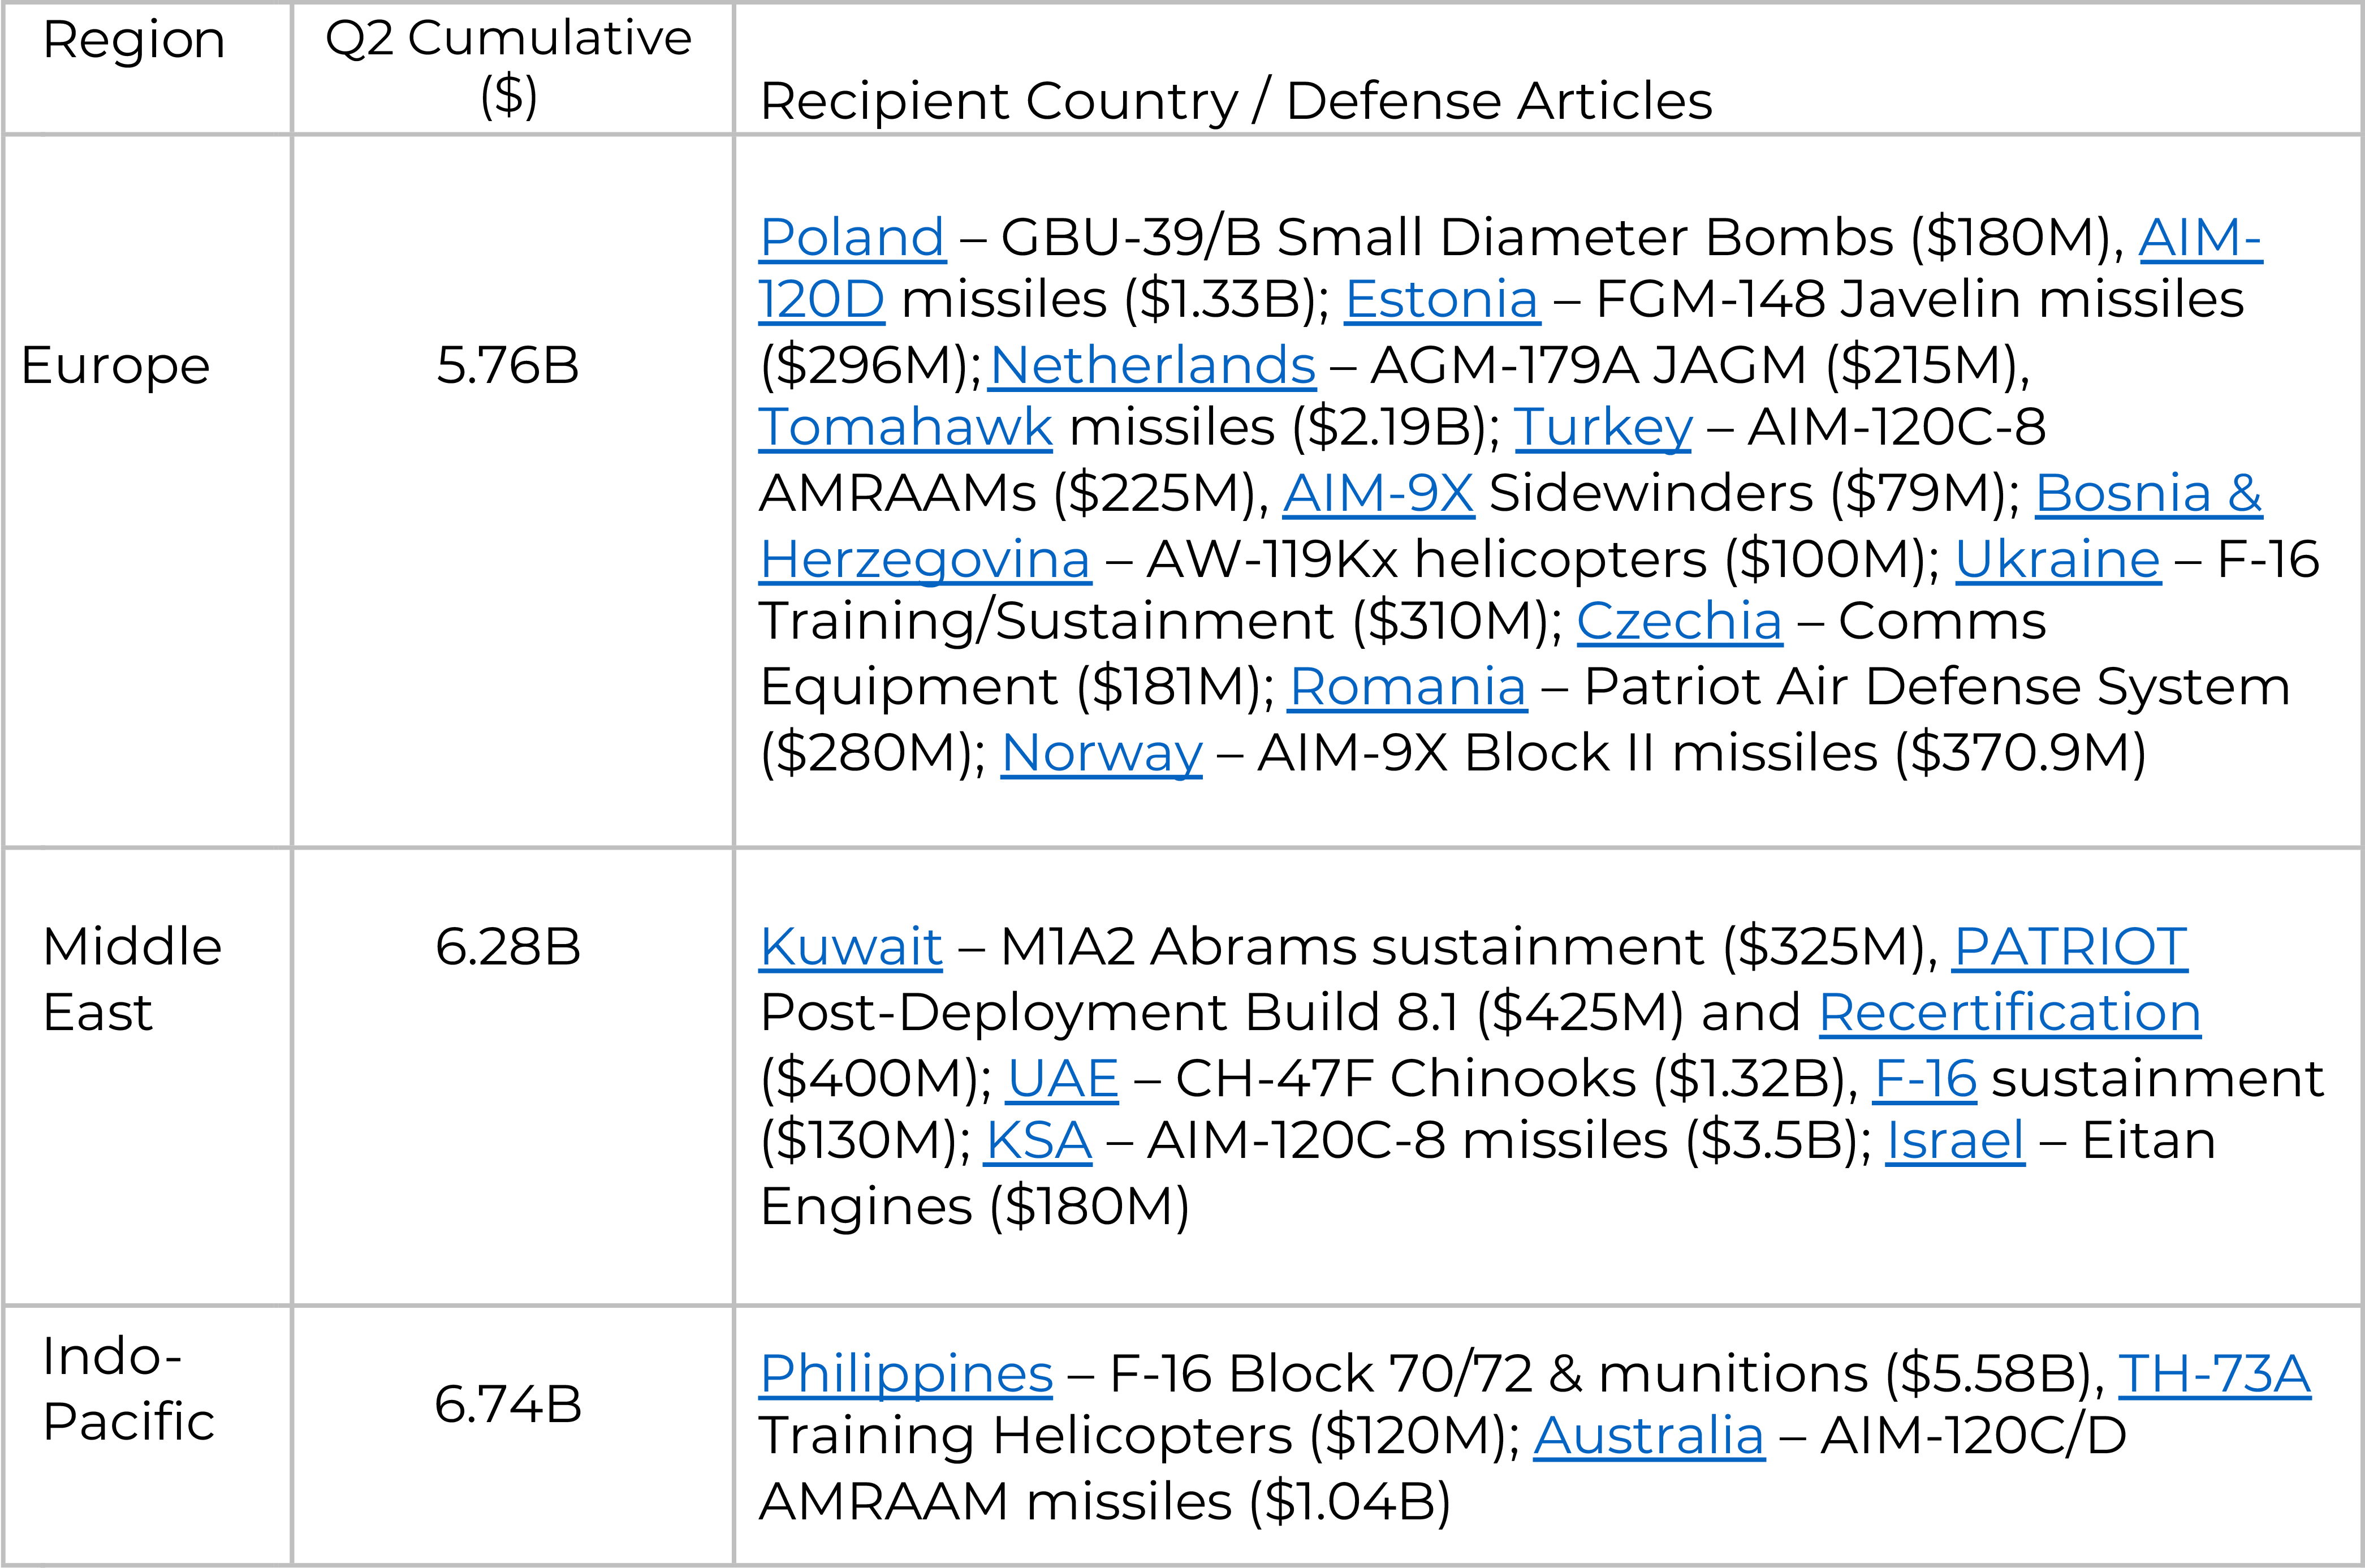Follow the Recertification link
2365x1568 pixels.
pyautogui.click(x=2010, y=1014)
